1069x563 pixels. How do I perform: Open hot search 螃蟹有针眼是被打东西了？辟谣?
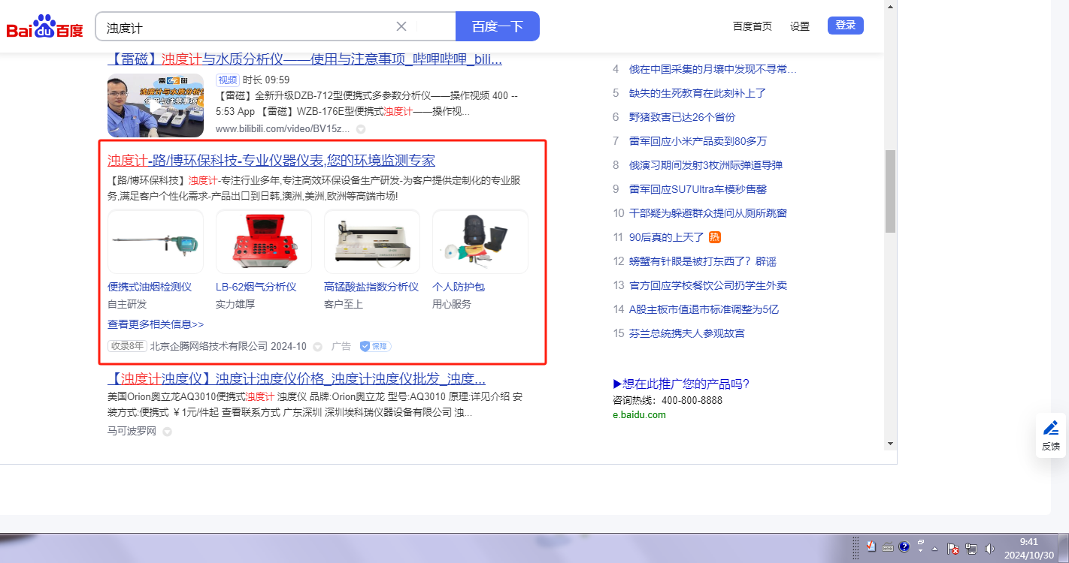(x=703, y=261)
